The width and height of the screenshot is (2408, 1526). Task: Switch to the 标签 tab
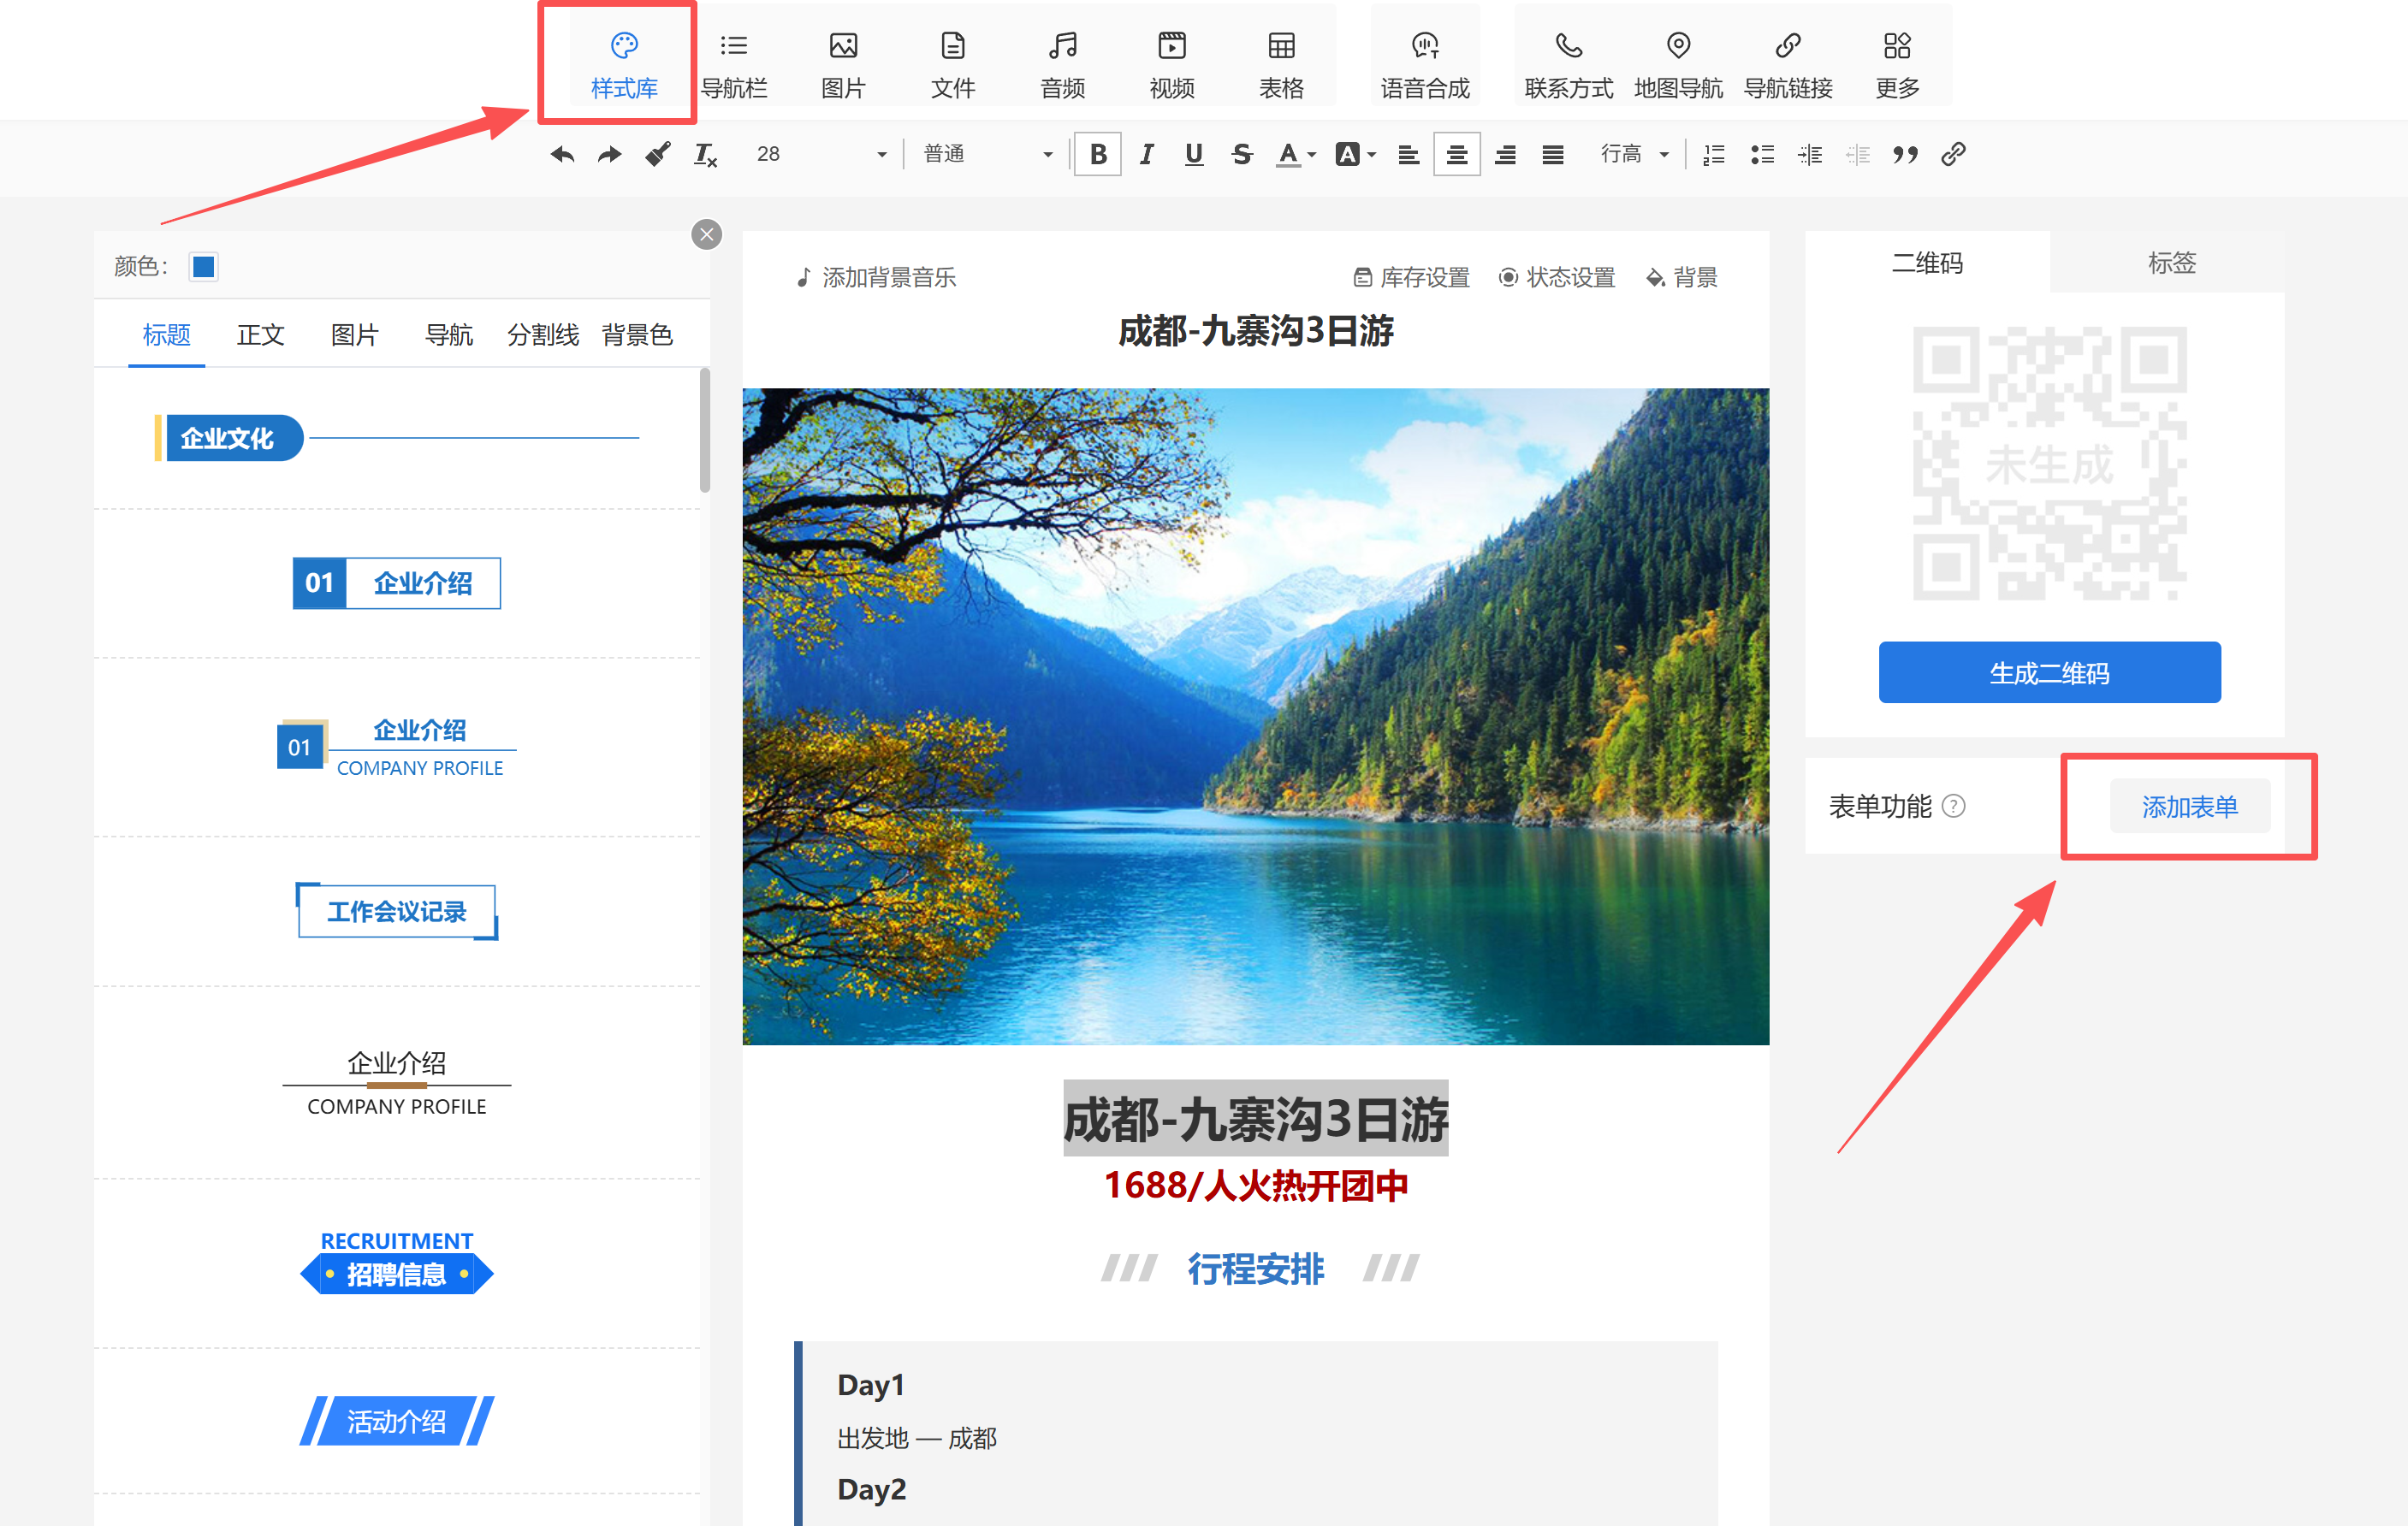click(x=2171, y=263)
